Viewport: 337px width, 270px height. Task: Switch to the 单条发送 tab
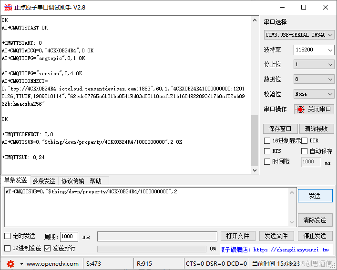[x=15, y=180]
